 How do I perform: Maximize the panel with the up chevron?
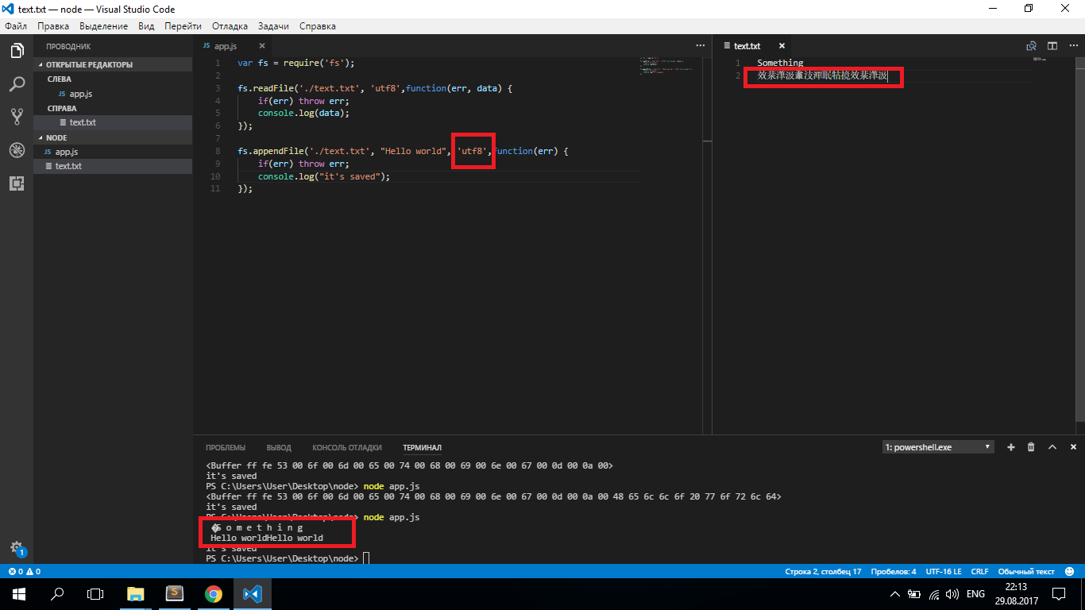click(1052, 447)
